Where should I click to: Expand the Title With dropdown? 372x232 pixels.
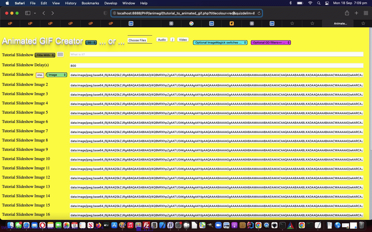pos(45,55)
